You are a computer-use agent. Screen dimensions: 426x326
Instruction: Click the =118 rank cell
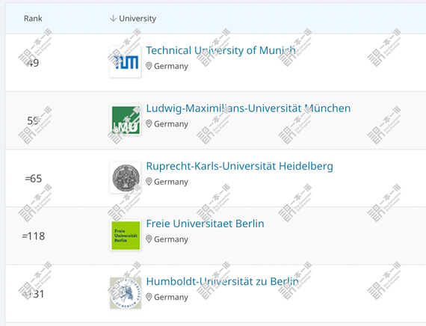pyautogui.click(x=34, y=236)
